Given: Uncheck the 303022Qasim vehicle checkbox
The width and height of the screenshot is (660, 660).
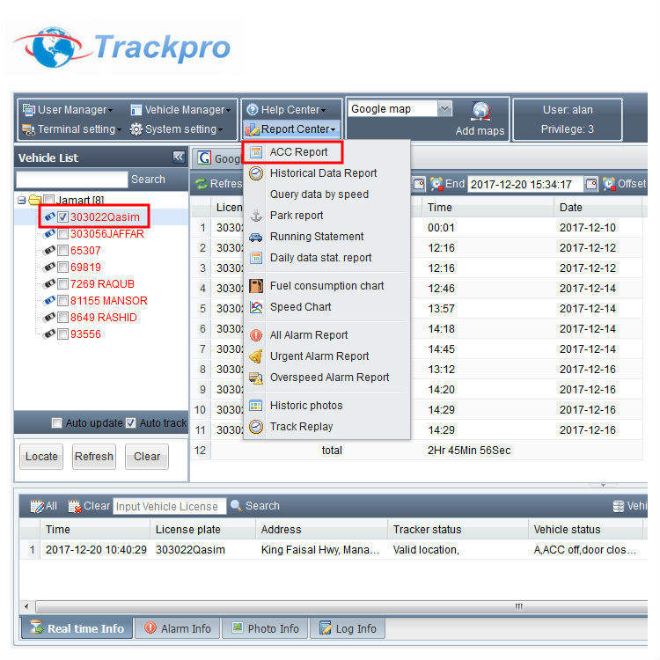Looking at the screenshot, I should coord(62,216).
